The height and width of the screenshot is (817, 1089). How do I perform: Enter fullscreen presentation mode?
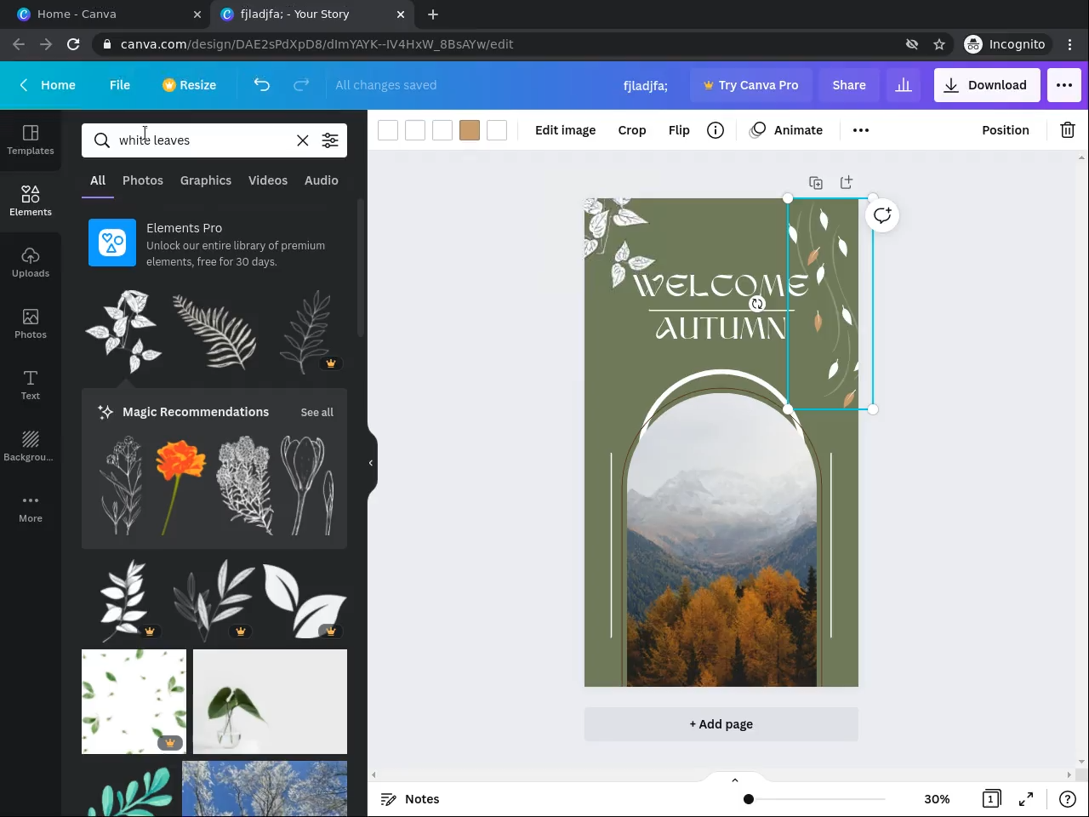click(x=1026, y=799)
